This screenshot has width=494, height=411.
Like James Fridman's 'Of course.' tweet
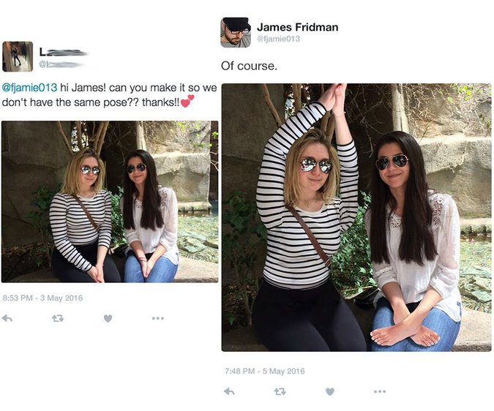[x=329, y=391]
